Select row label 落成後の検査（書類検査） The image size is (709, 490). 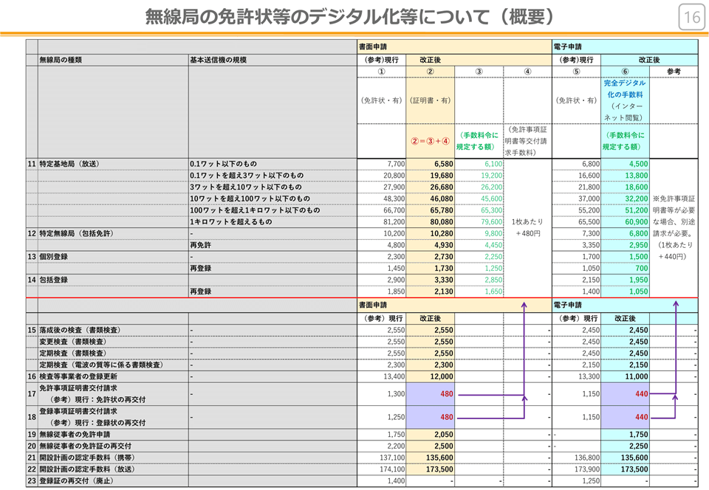coord(80,330)
